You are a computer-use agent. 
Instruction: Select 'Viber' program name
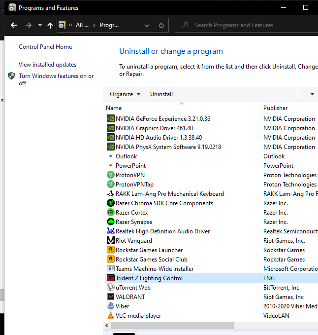pyautogui.click(x=123, y=306)
